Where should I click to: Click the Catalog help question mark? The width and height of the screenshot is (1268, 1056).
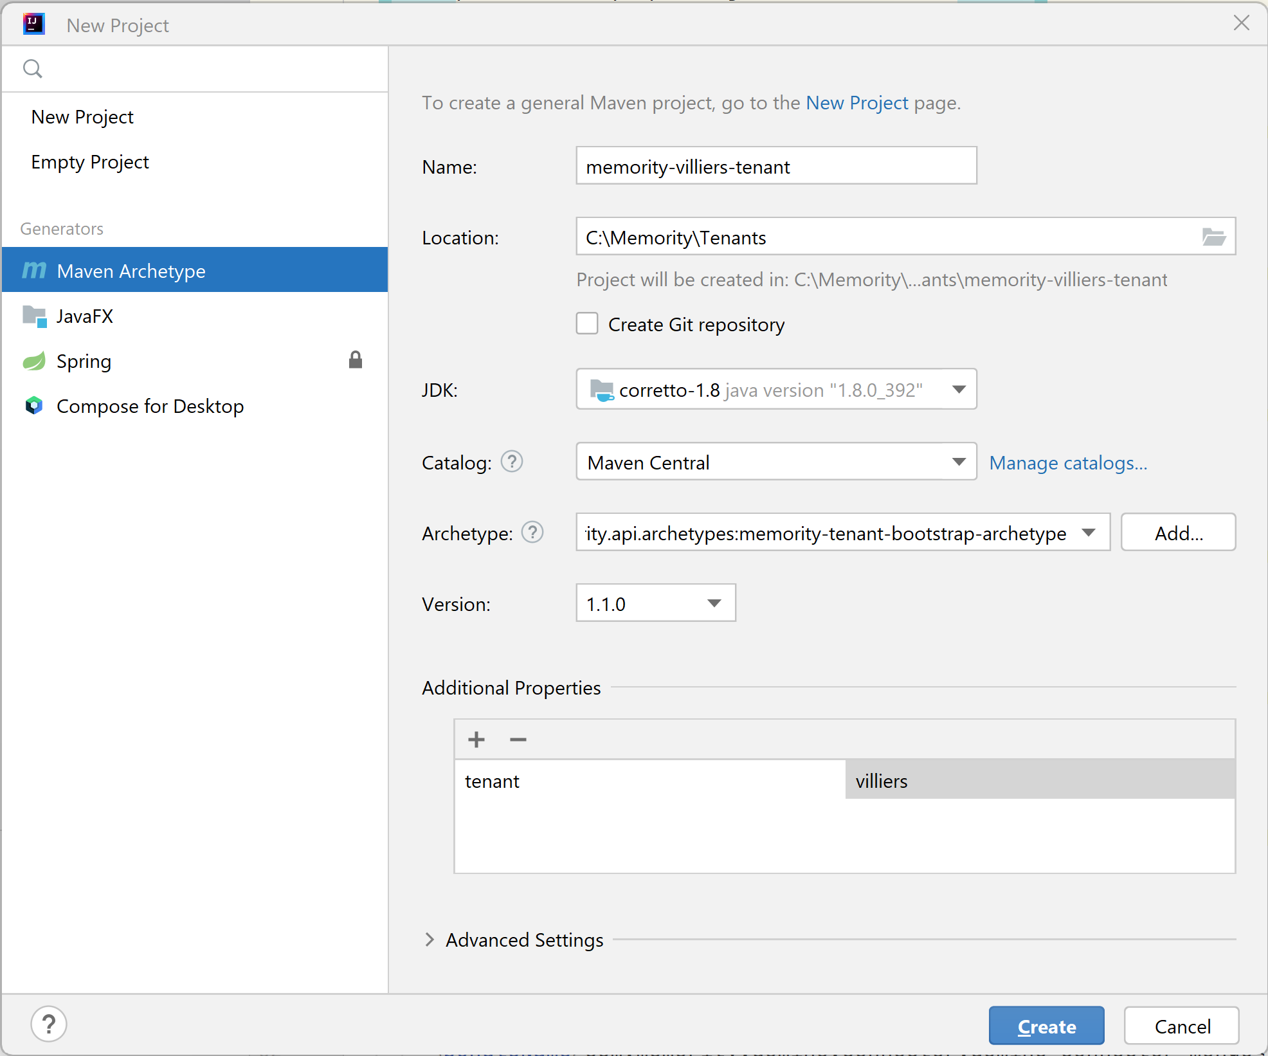[x=512, y=462]
